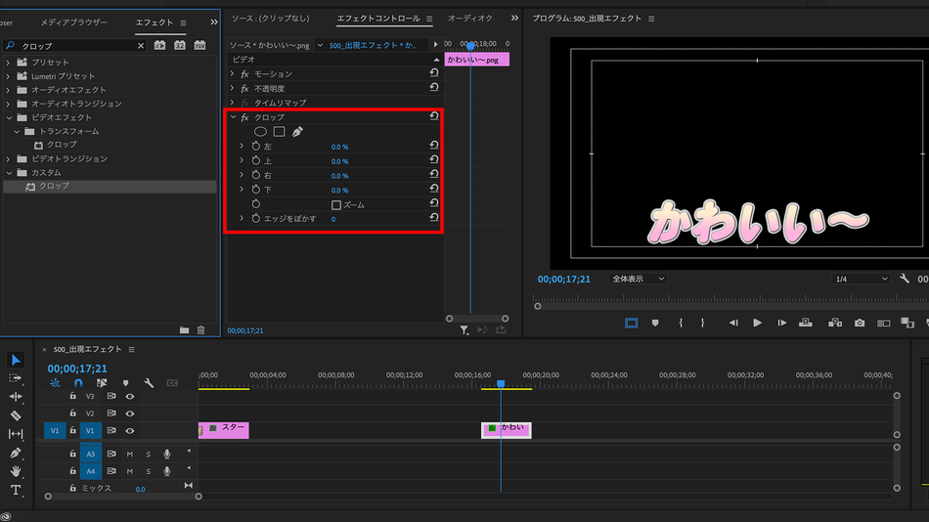Click the feather edge value
The width and height of the screenshot is (929, 522).
tap(333, 219)
